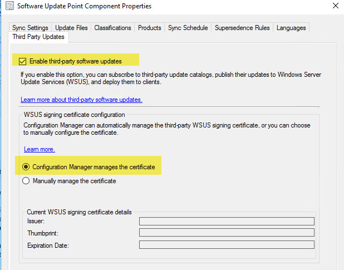
Task: Click the properties dialog title bar icon
Action: (9, 6)
